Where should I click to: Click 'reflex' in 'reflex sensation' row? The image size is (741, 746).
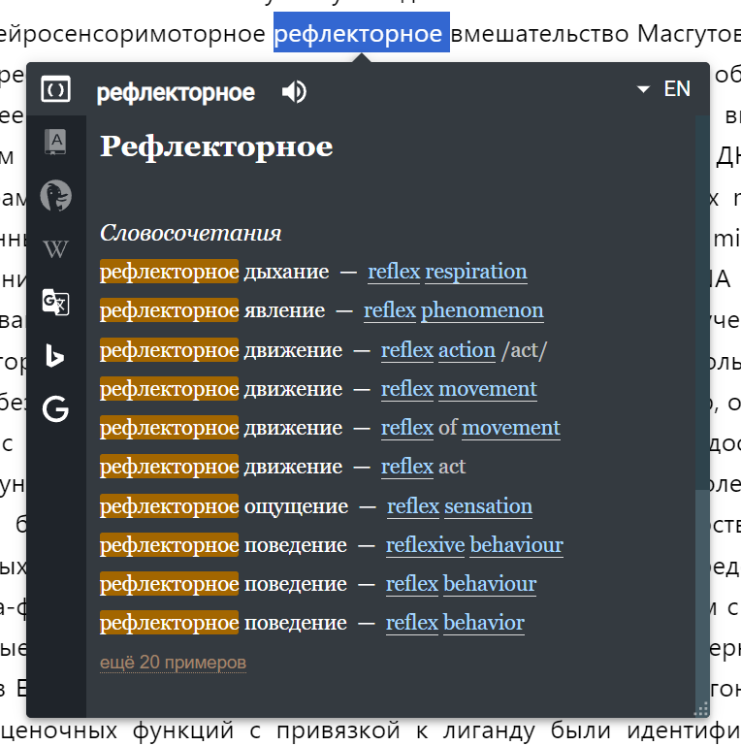pyautogui.click(x=413, y=506)
